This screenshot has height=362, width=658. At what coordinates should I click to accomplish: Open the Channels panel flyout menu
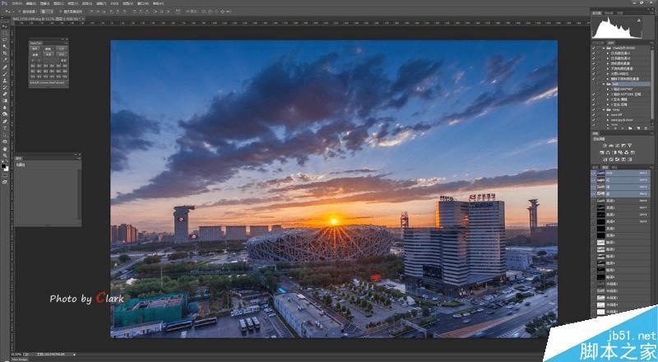pos(653,167)
